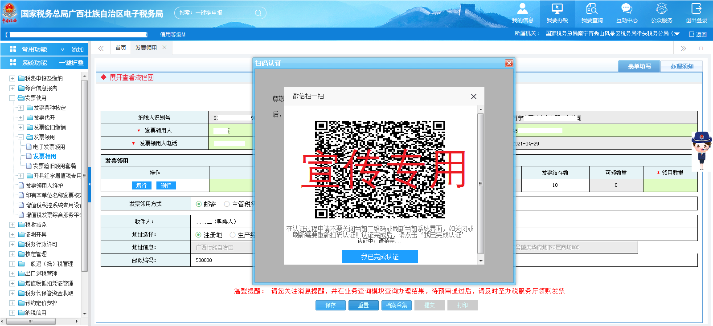Switch to 办理须知 tab

681,66
